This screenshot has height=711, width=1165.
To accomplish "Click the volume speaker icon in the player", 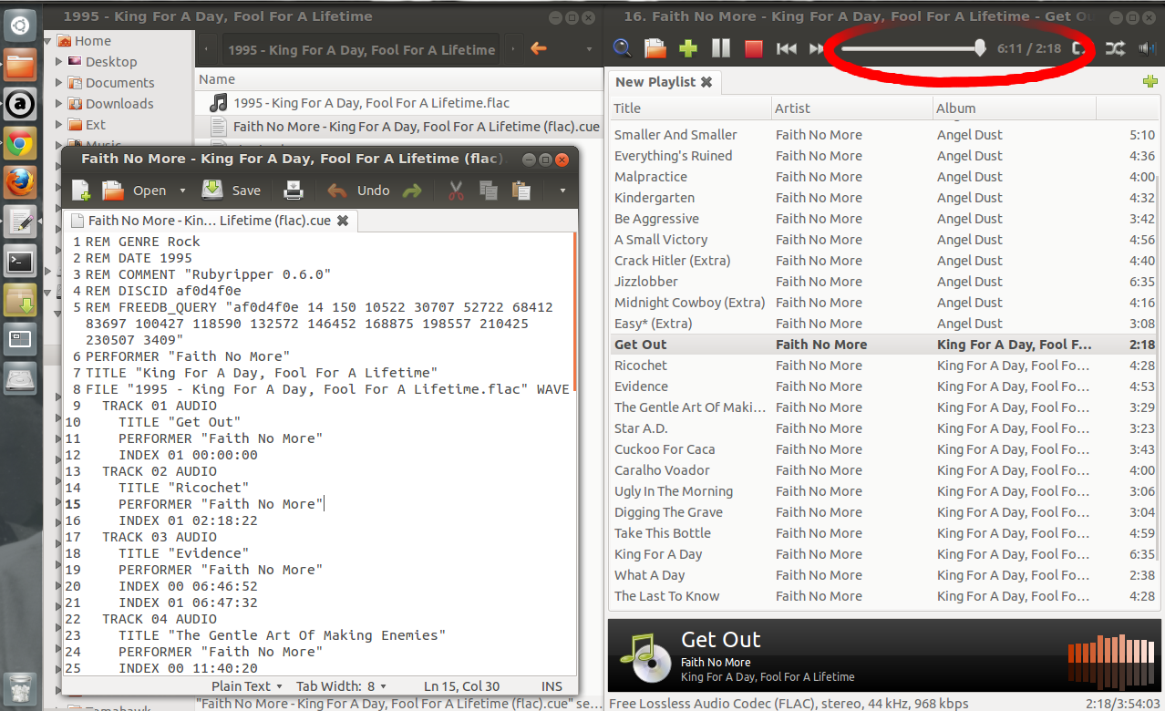I will pos(1148,48).
